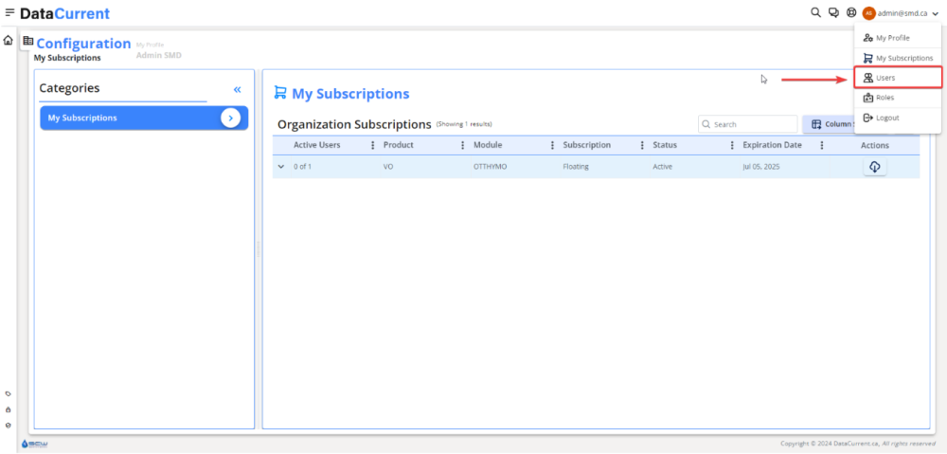This screenshot has height=454, width=947.
Task: Click the 'Jul 05, 2025' expiration cell
Action: pyautogui.click(x=761, y=166)
